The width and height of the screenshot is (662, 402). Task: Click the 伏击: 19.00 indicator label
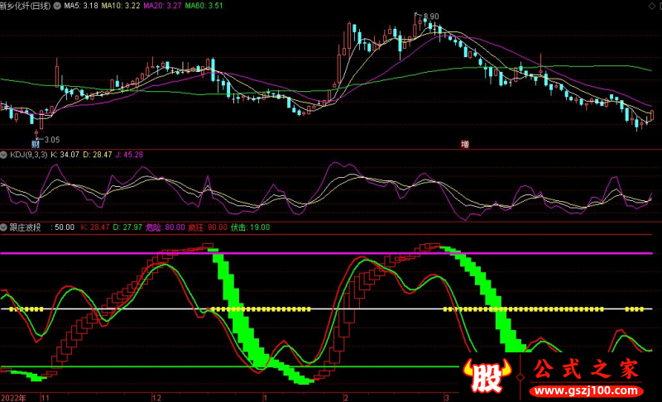click(250, 226)
